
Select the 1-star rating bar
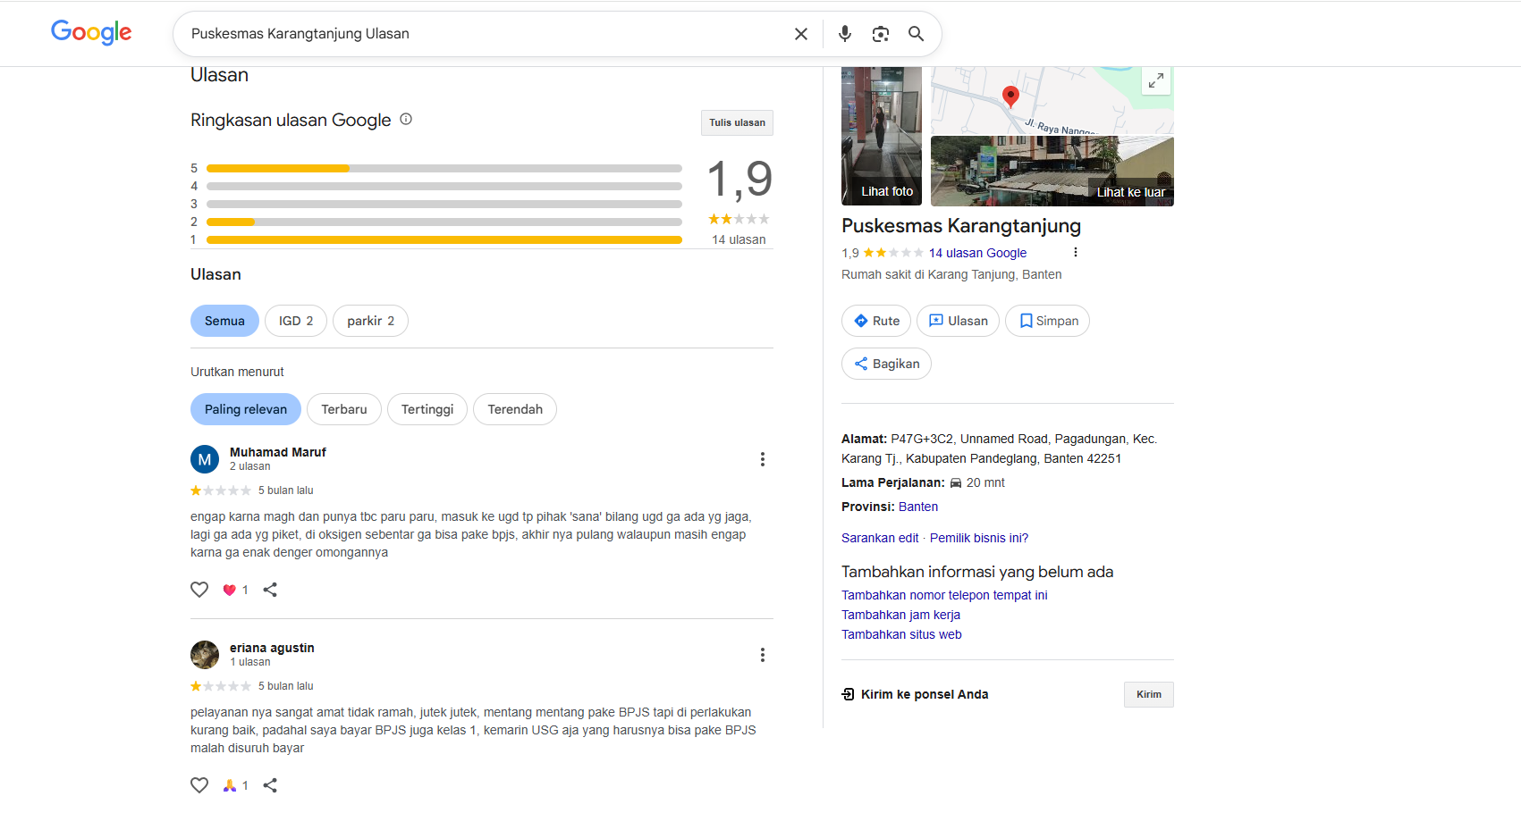[444, 239]
